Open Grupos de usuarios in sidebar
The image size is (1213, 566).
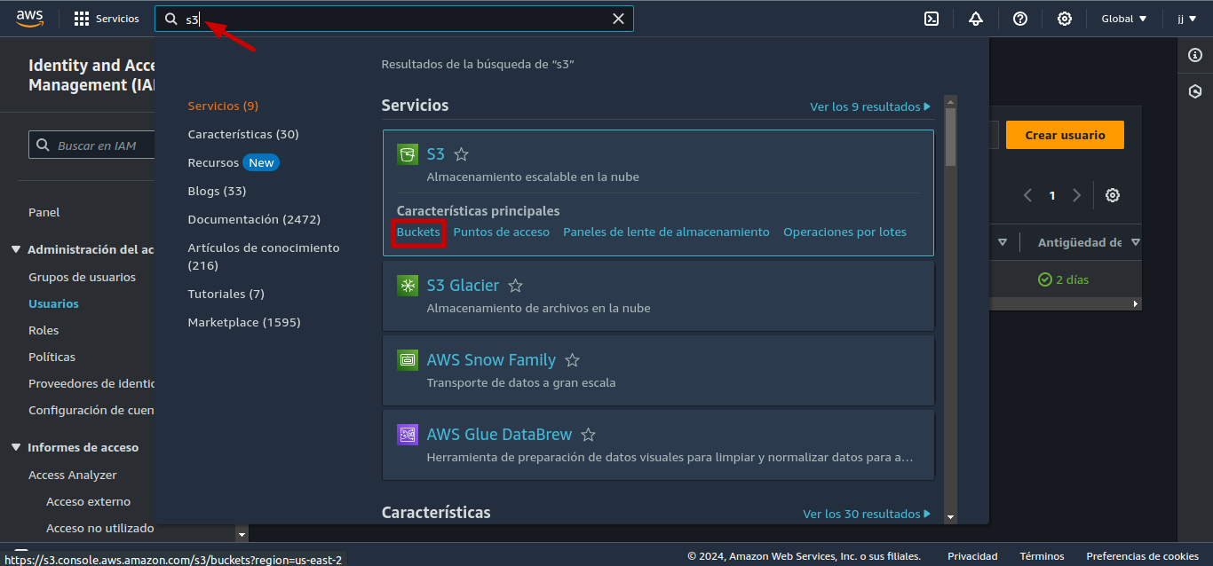coord(82,277)
